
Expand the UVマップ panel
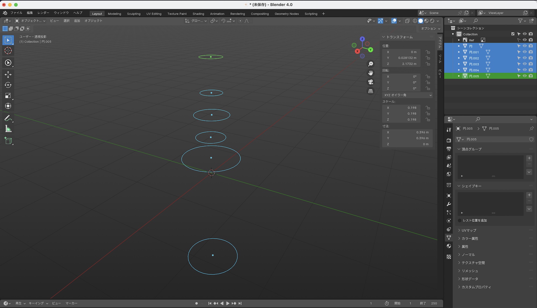tap(469, 230)
